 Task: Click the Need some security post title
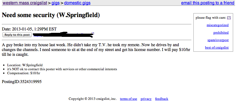[x=51, y=15]
